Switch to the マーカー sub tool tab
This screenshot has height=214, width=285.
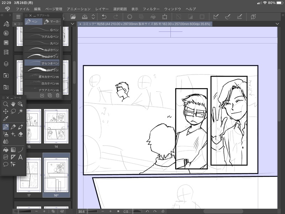[52, 21]
